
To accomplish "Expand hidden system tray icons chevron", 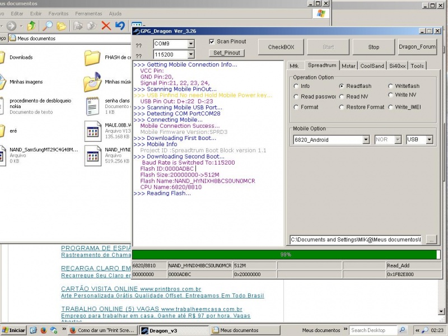I will 417,330.
